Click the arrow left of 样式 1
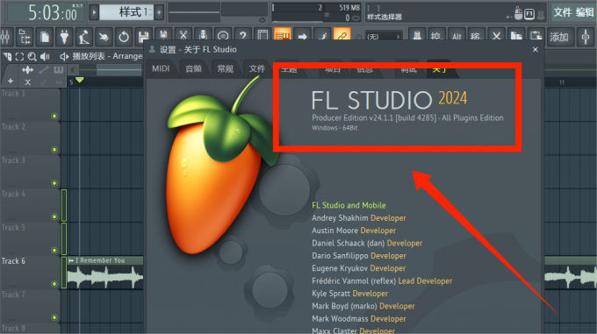This screenshot has width=597, height=334. click(x=94, y=12)
